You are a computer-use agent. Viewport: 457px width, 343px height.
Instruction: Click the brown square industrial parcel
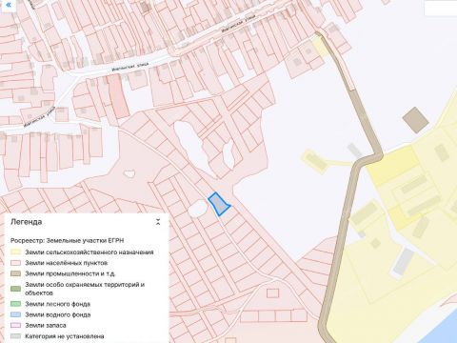pyautogui.click(x=415, y=120)
